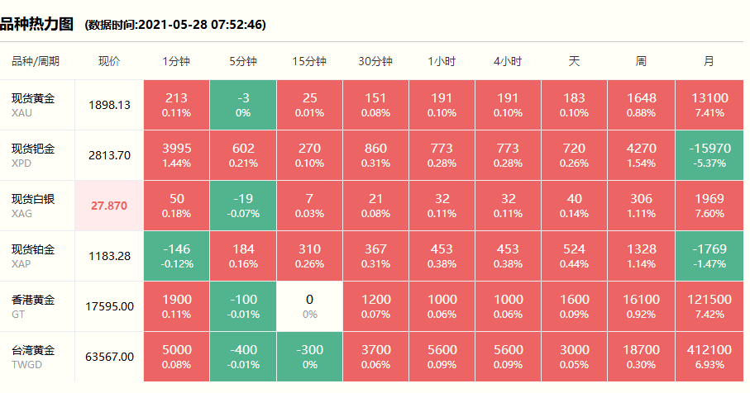
Task: Open the 现货白银 XAG row label
Action: coord(33,206)
